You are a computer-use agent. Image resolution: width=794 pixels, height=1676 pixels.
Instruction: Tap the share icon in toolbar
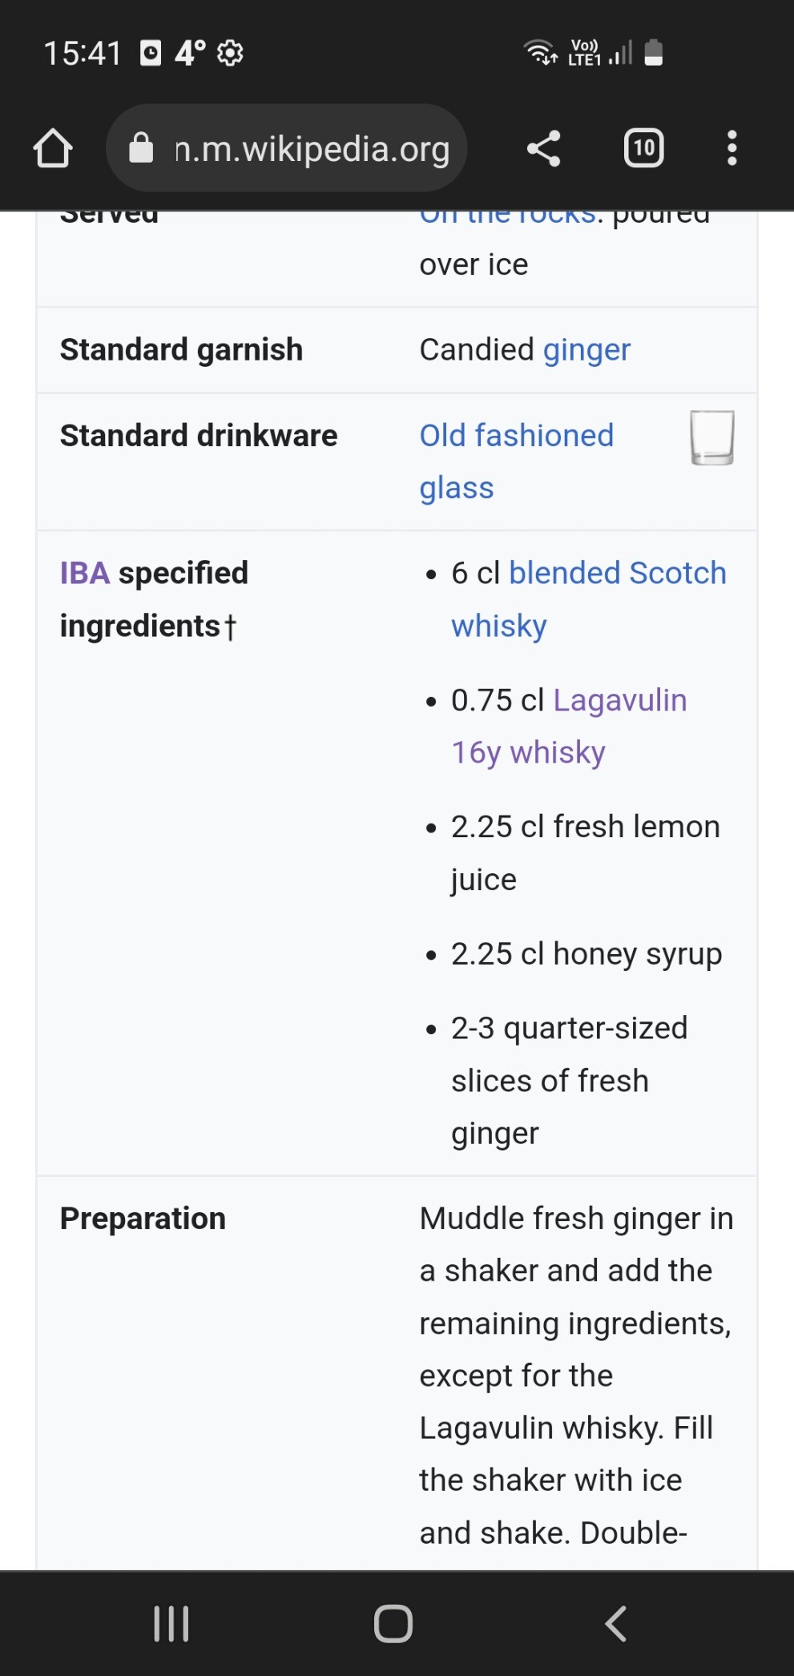(543, 148)
